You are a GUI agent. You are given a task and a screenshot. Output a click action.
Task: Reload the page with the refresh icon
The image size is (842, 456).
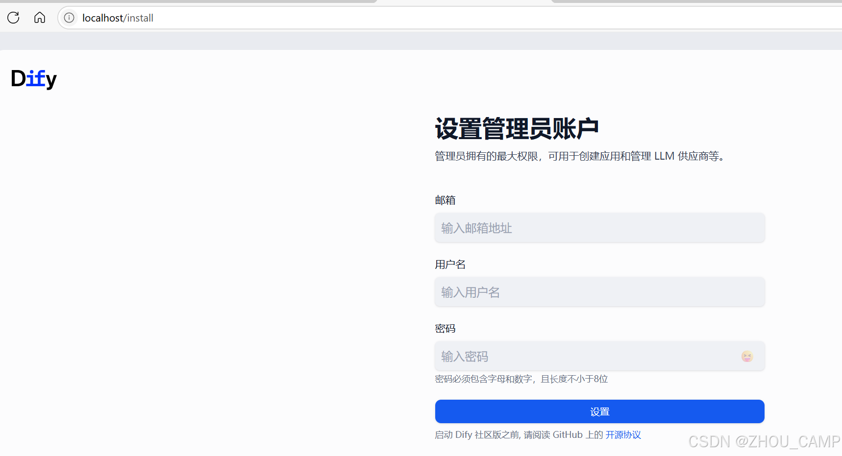tap(13, 18)
